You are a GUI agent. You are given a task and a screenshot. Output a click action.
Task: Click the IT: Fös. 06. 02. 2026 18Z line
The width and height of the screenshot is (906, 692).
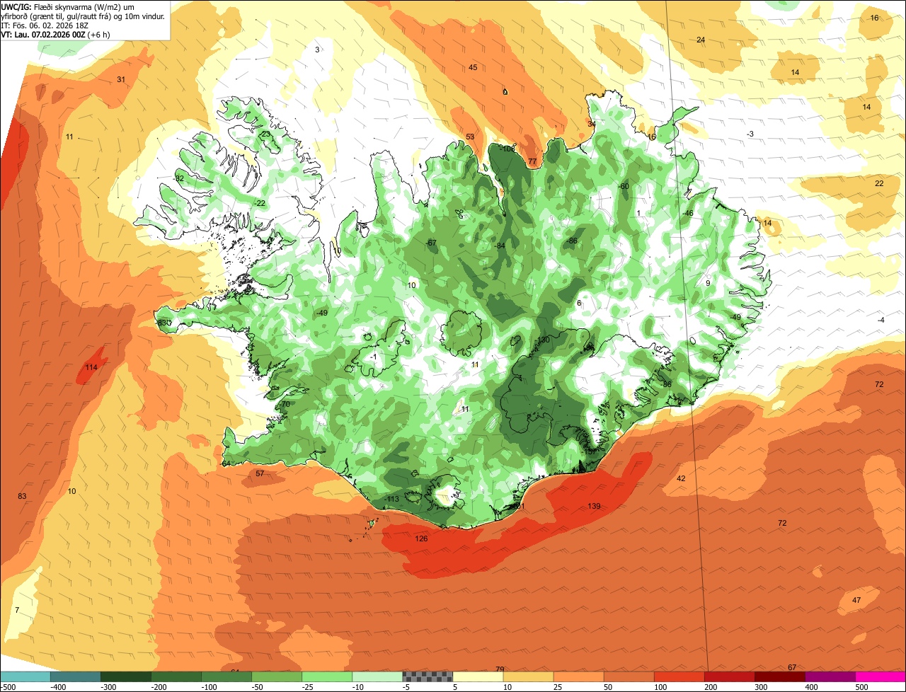pyautogui.click(x=45, y=25)
